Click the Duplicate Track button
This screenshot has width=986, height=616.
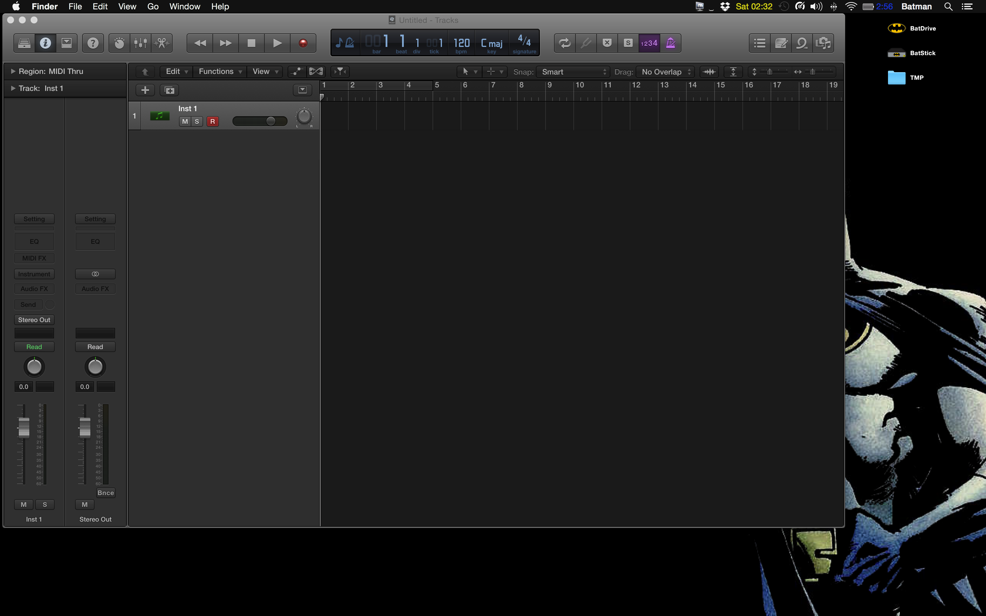click(x=170, y=90)
